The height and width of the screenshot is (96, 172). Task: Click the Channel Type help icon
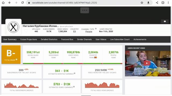coord(96,29)
